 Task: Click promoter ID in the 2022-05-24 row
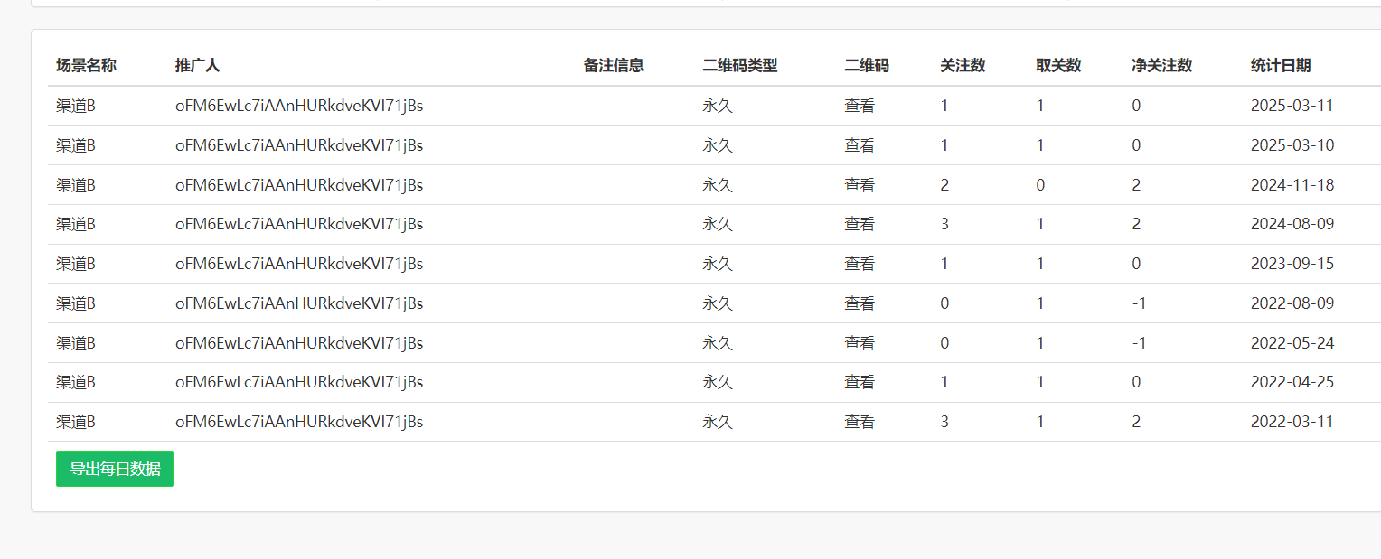coord(299,343)
